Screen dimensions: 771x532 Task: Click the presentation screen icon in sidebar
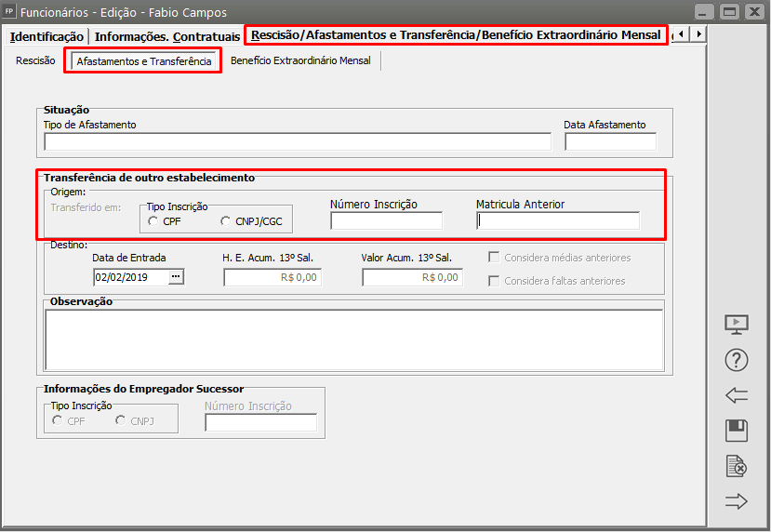pos(736,325)
